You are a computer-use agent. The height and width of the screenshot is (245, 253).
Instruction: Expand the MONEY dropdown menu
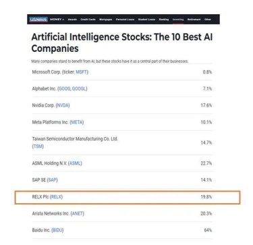[57, 20]
